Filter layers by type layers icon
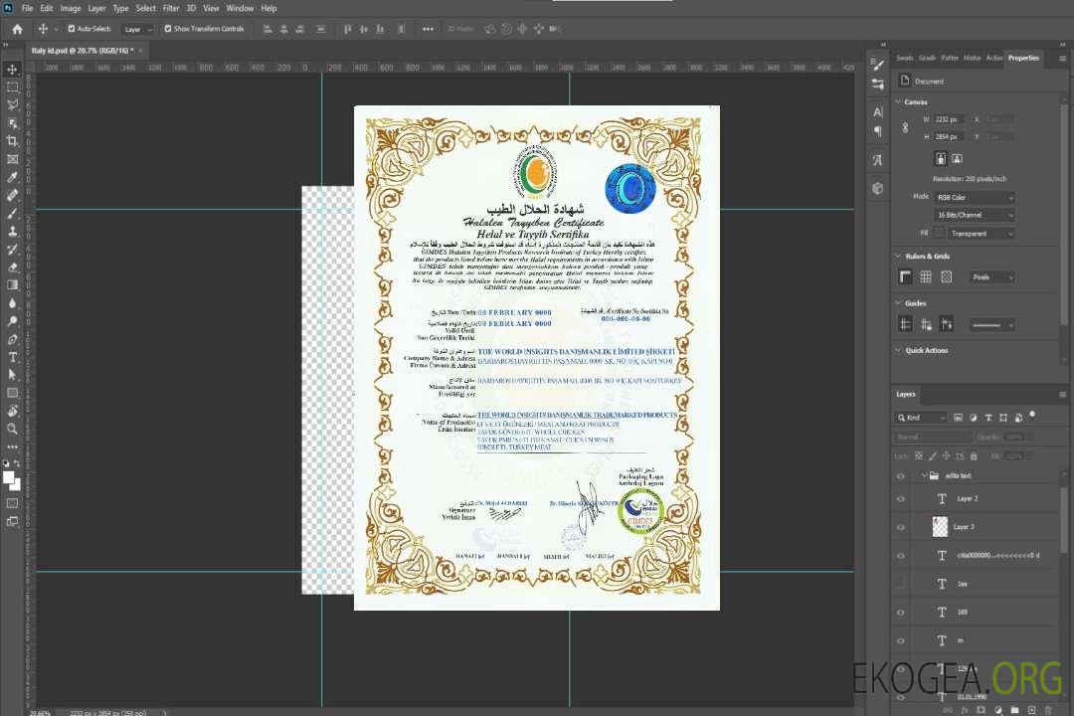 (988, 418)
